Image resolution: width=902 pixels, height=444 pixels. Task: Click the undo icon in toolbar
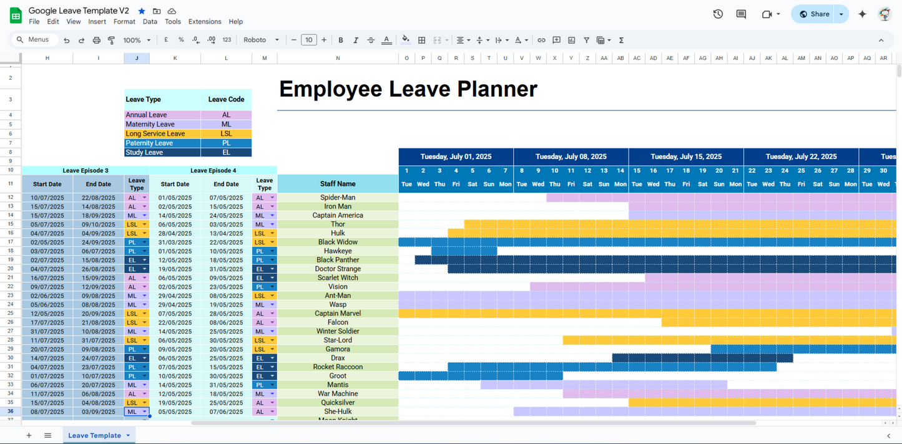click(x=66, y=40)
